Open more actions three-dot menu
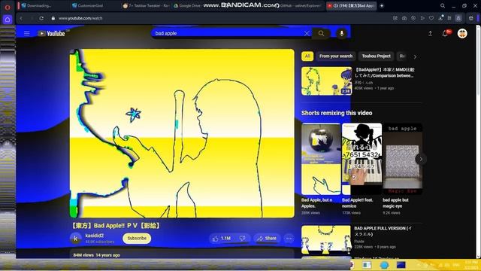Viewport: 481px width, 271px height. coord(289,239)
